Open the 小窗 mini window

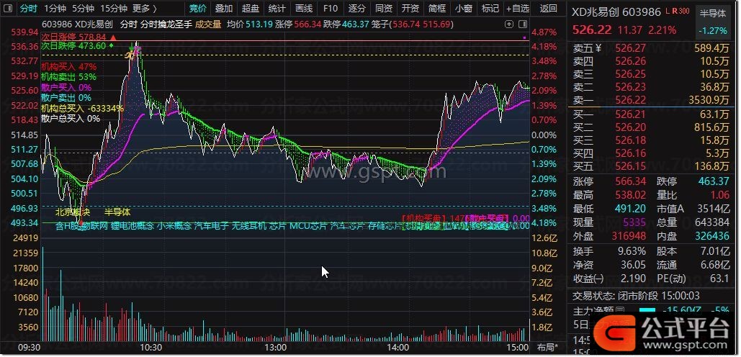click(464, 8)
